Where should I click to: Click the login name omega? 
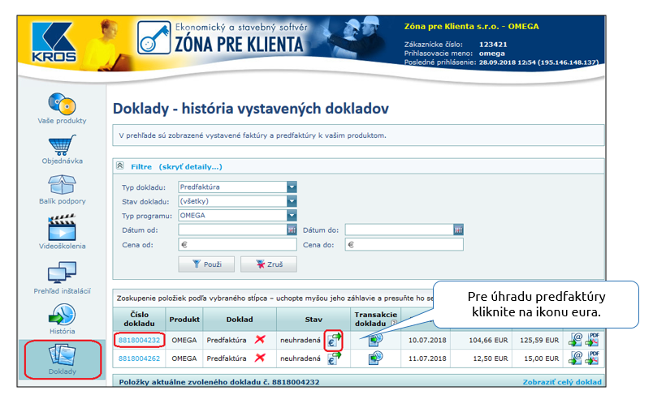click(x=492, y=54)
